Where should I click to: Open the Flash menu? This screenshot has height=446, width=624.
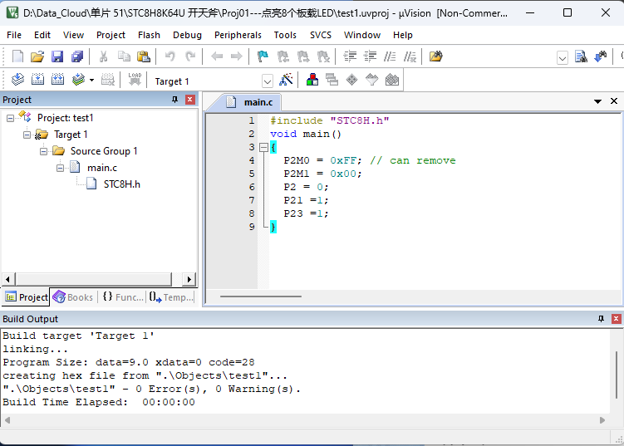point(149,35)
